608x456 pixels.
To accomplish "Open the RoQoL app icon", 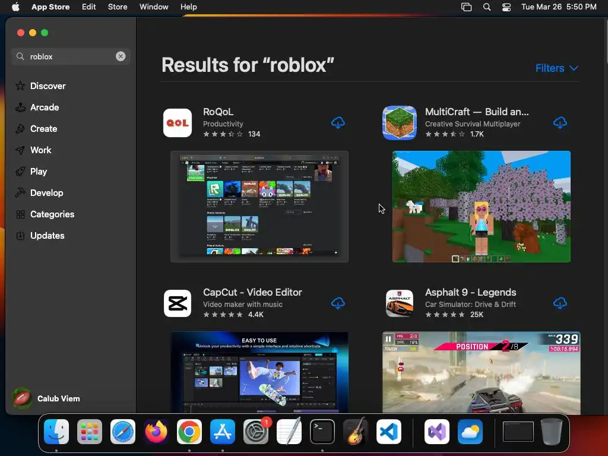I will coord(177,123).
